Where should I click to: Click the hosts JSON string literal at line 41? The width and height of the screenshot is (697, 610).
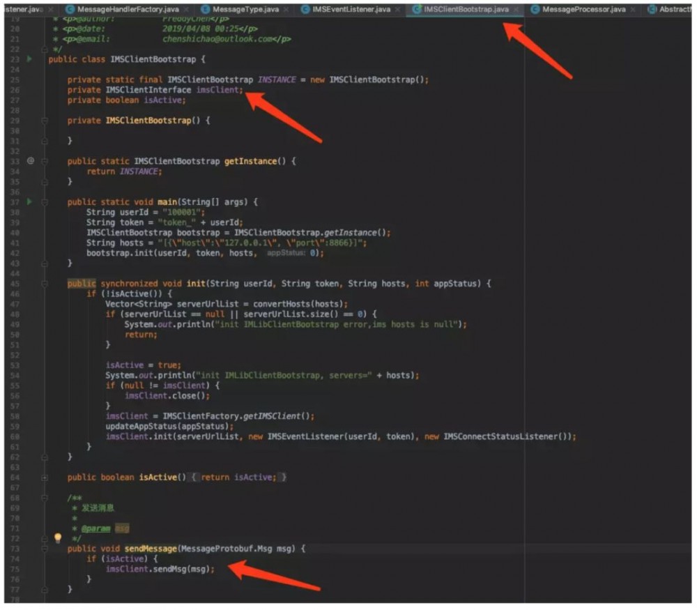(x=262, y=243)
